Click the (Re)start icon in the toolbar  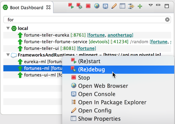(x=71, y=6)
